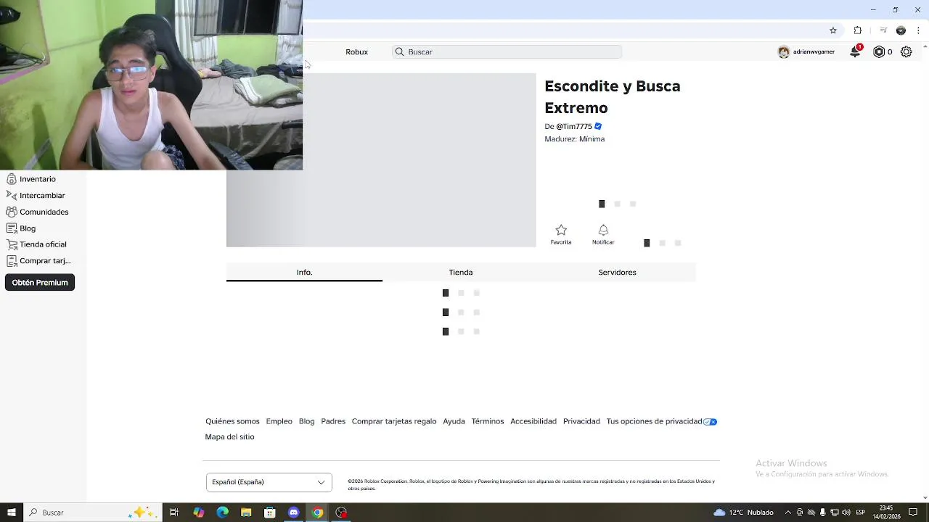Open Task View on the taskbar

[174, 513]
